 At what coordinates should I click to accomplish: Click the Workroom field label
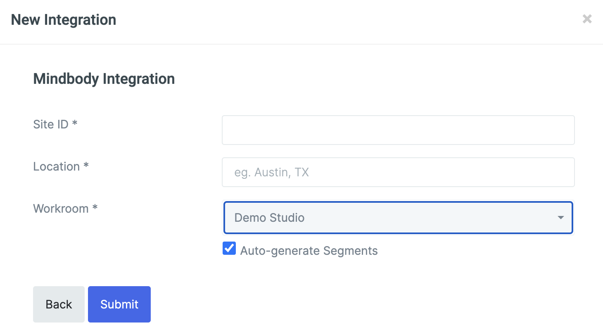point(61,209)
